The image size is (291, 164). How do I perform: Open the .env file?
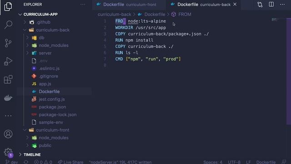coord(43,61)
